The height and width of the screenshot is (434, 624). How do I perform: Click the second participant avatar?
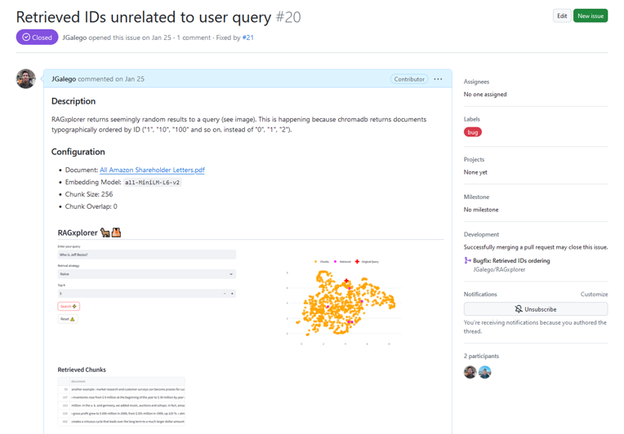point(485,372)
